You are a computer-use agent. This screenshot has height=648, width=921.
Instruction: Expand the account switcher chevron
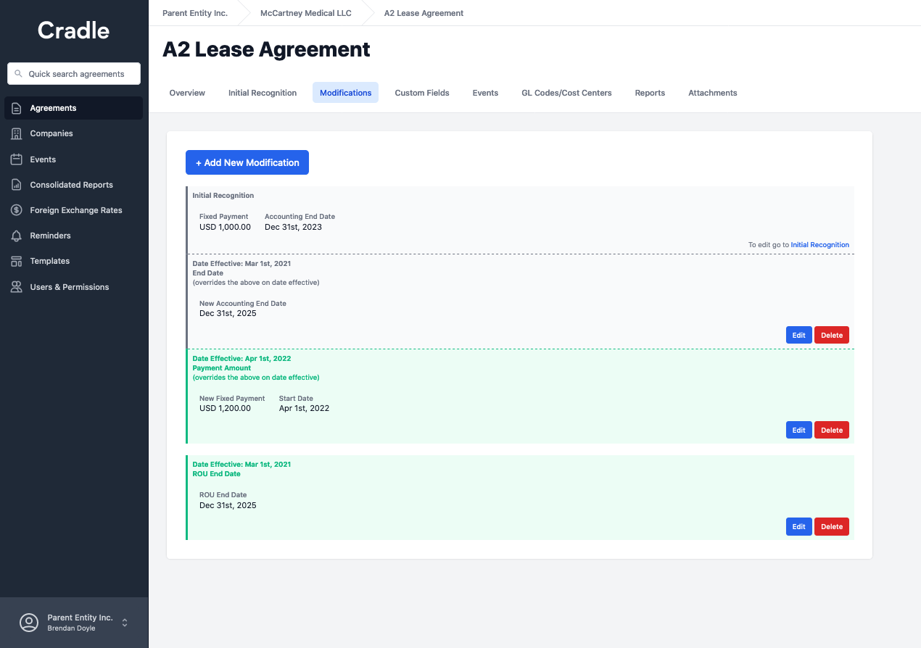click(124, 622)
